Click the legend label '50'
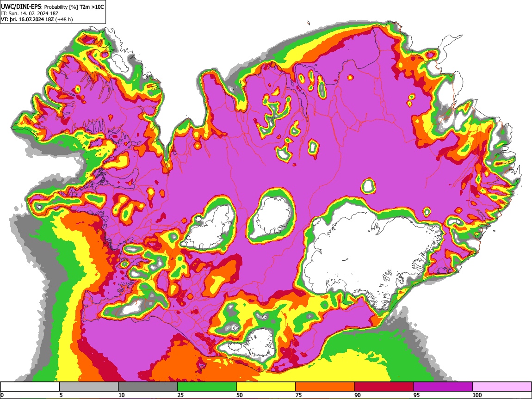Image resolution: width=532 pixels, height=399 pixels. tap(240, 395)
